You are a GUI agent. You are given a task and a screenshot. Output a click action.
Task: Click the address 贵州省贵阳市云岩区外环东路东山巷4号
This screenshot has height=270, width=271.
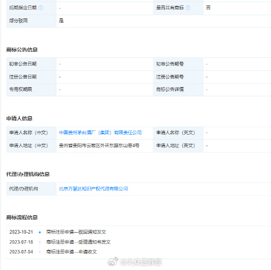[x=99, y=146]
